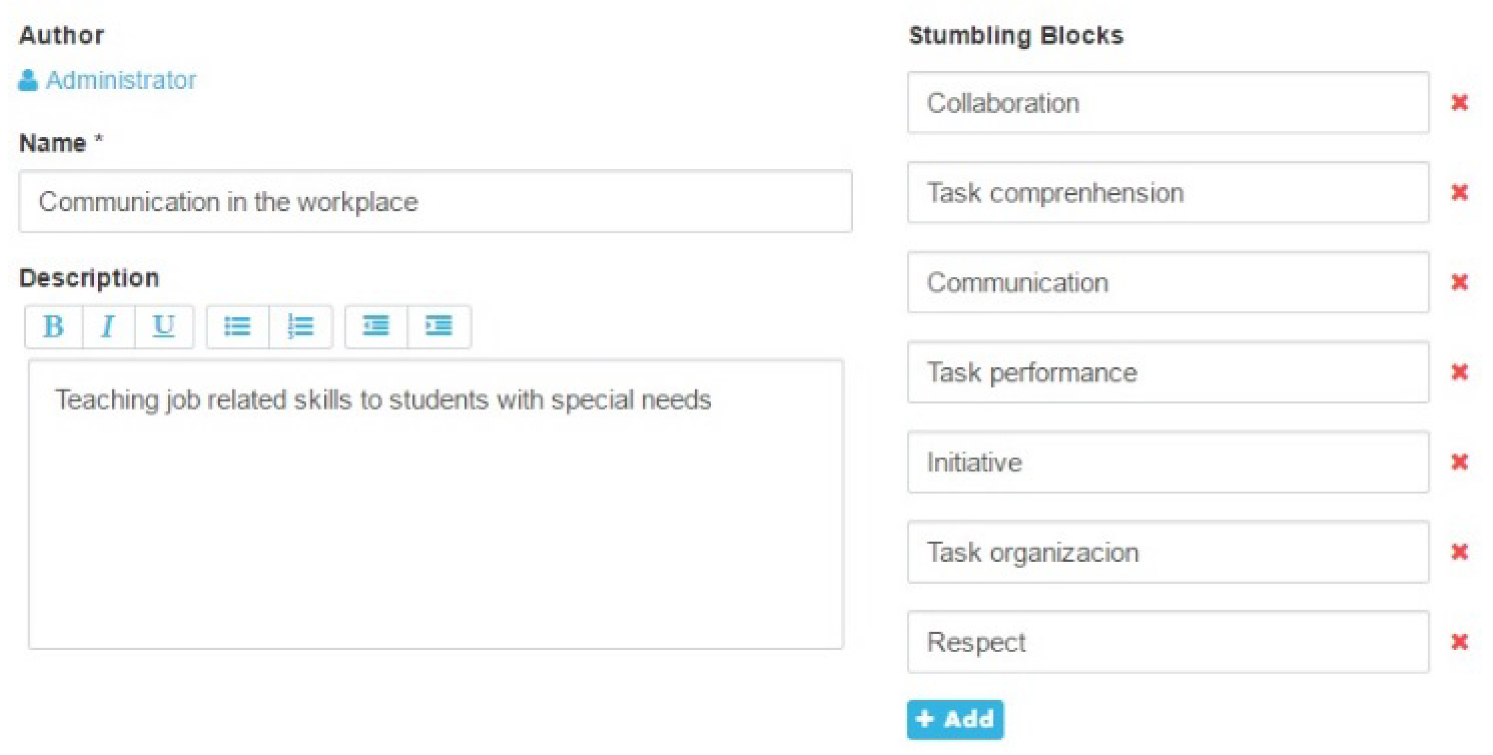The height and width of the screenshot is (755, 1493).
Task: Remove the Respect stumbling block
Action: point(1459,642)
